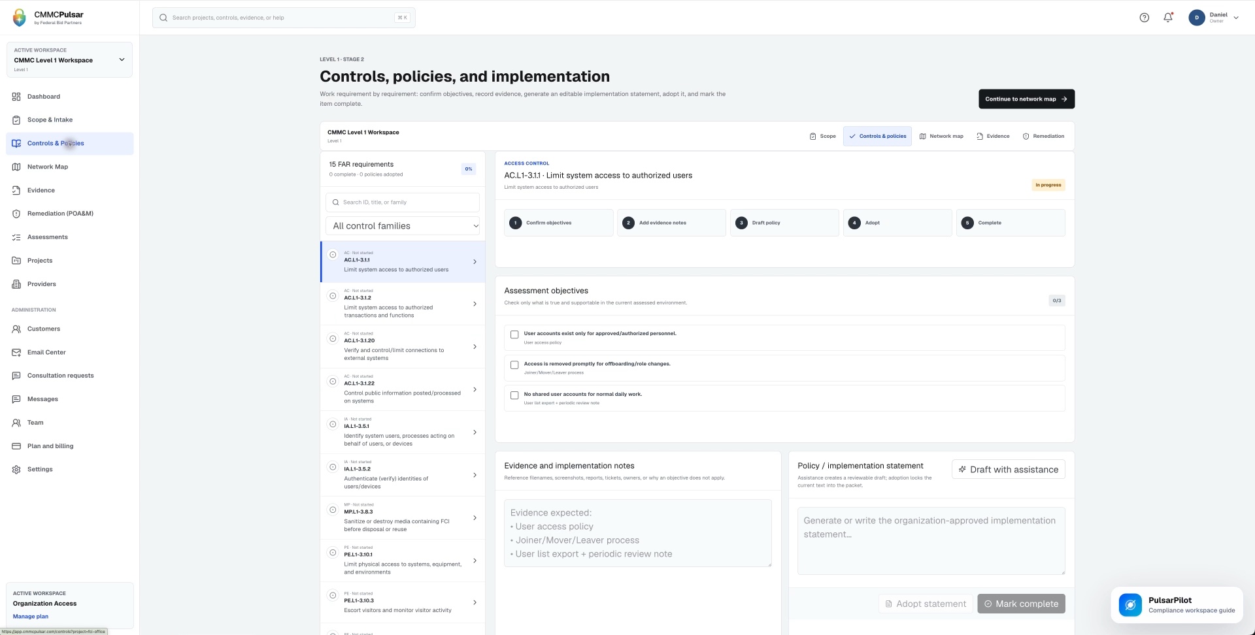
Task: Click Mark complete button
Action: pos(1021,604)
